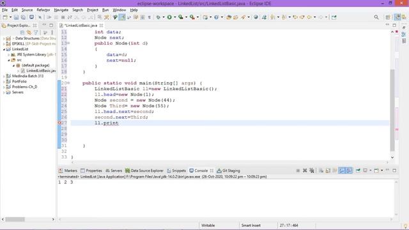Image resolution: width=409 pixels, height=230 pixels.
Task: Open the Debug icon dropdown arrow
Action: [164, 17]
